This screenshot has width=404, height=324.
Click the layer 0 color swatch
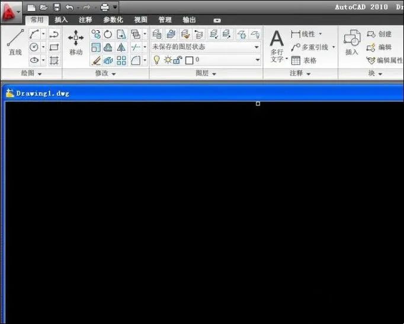coord(190,60)
